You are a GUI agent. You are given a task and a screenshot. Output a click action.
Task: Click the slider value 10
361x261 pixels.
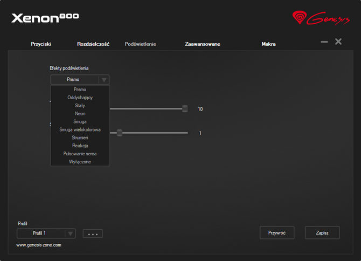coord(200,109)
